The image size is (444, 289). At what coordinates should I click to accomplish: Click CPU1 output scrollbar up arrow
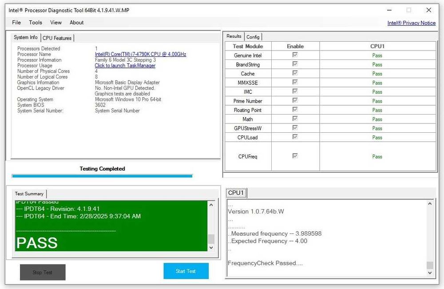click(430, 203)
